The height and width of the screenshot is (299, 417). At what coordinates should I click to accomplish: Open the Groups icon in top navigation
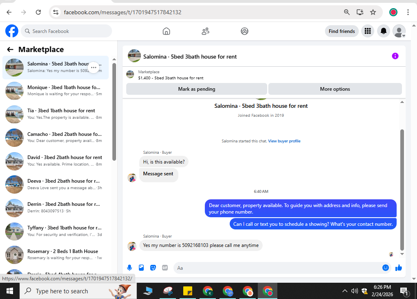click(x=244, y=31)
